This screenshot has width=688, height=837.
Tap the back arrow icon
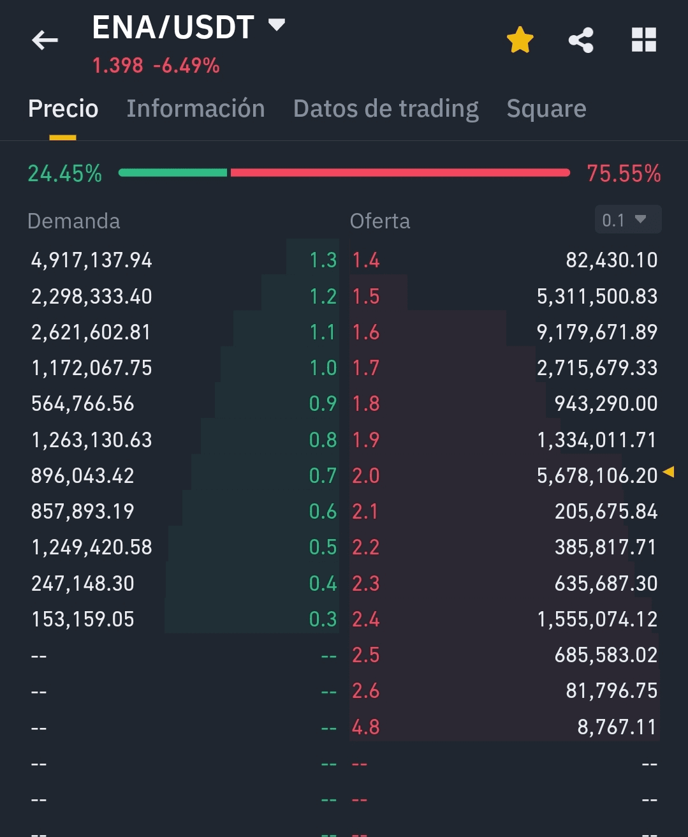45,40
